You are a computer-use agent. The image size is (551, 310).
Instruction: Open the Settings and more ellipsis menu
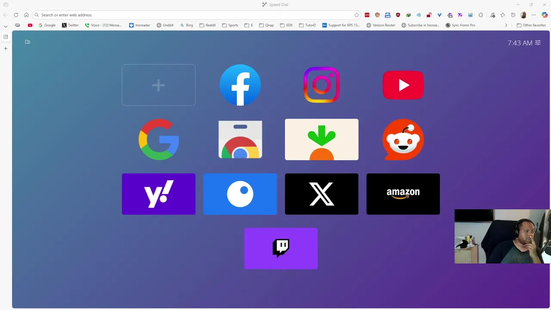click(x=534, y=15)
